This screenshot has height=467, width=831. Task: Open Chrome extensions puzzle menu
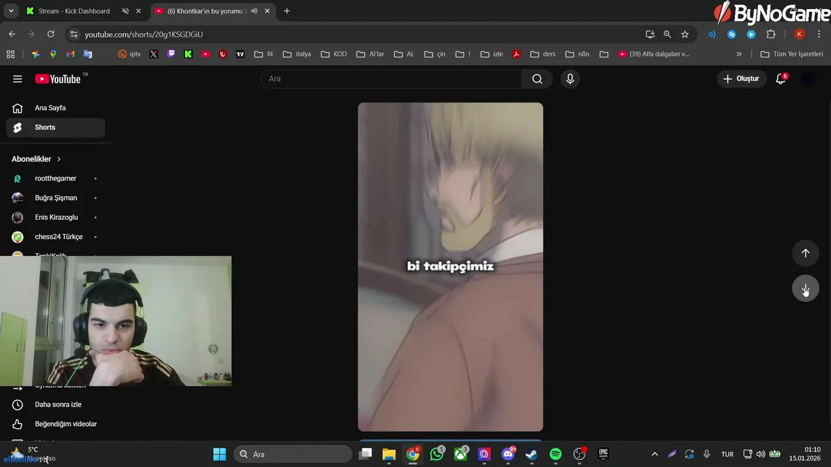coord(771,34)
